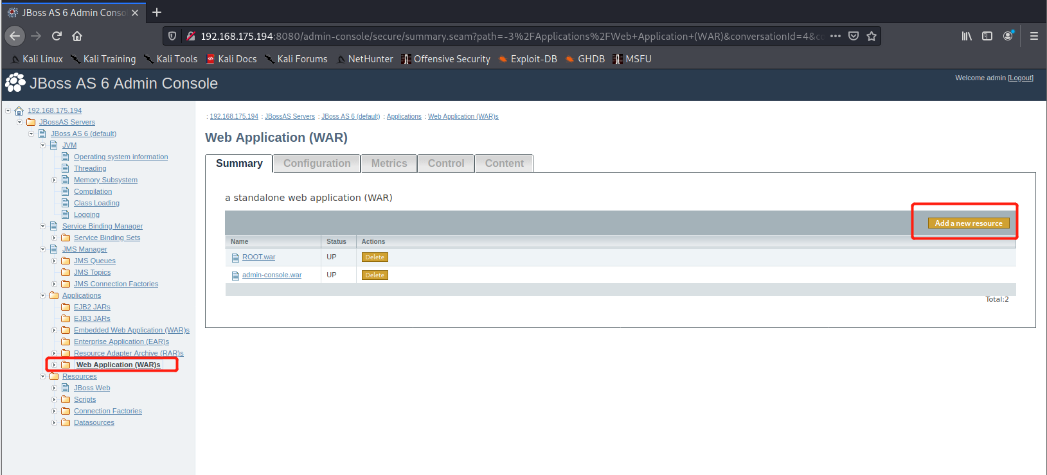Viewport: 1047px width, 475px height.
Task: Click the document icon next to Logging
Action: [66, 214]
